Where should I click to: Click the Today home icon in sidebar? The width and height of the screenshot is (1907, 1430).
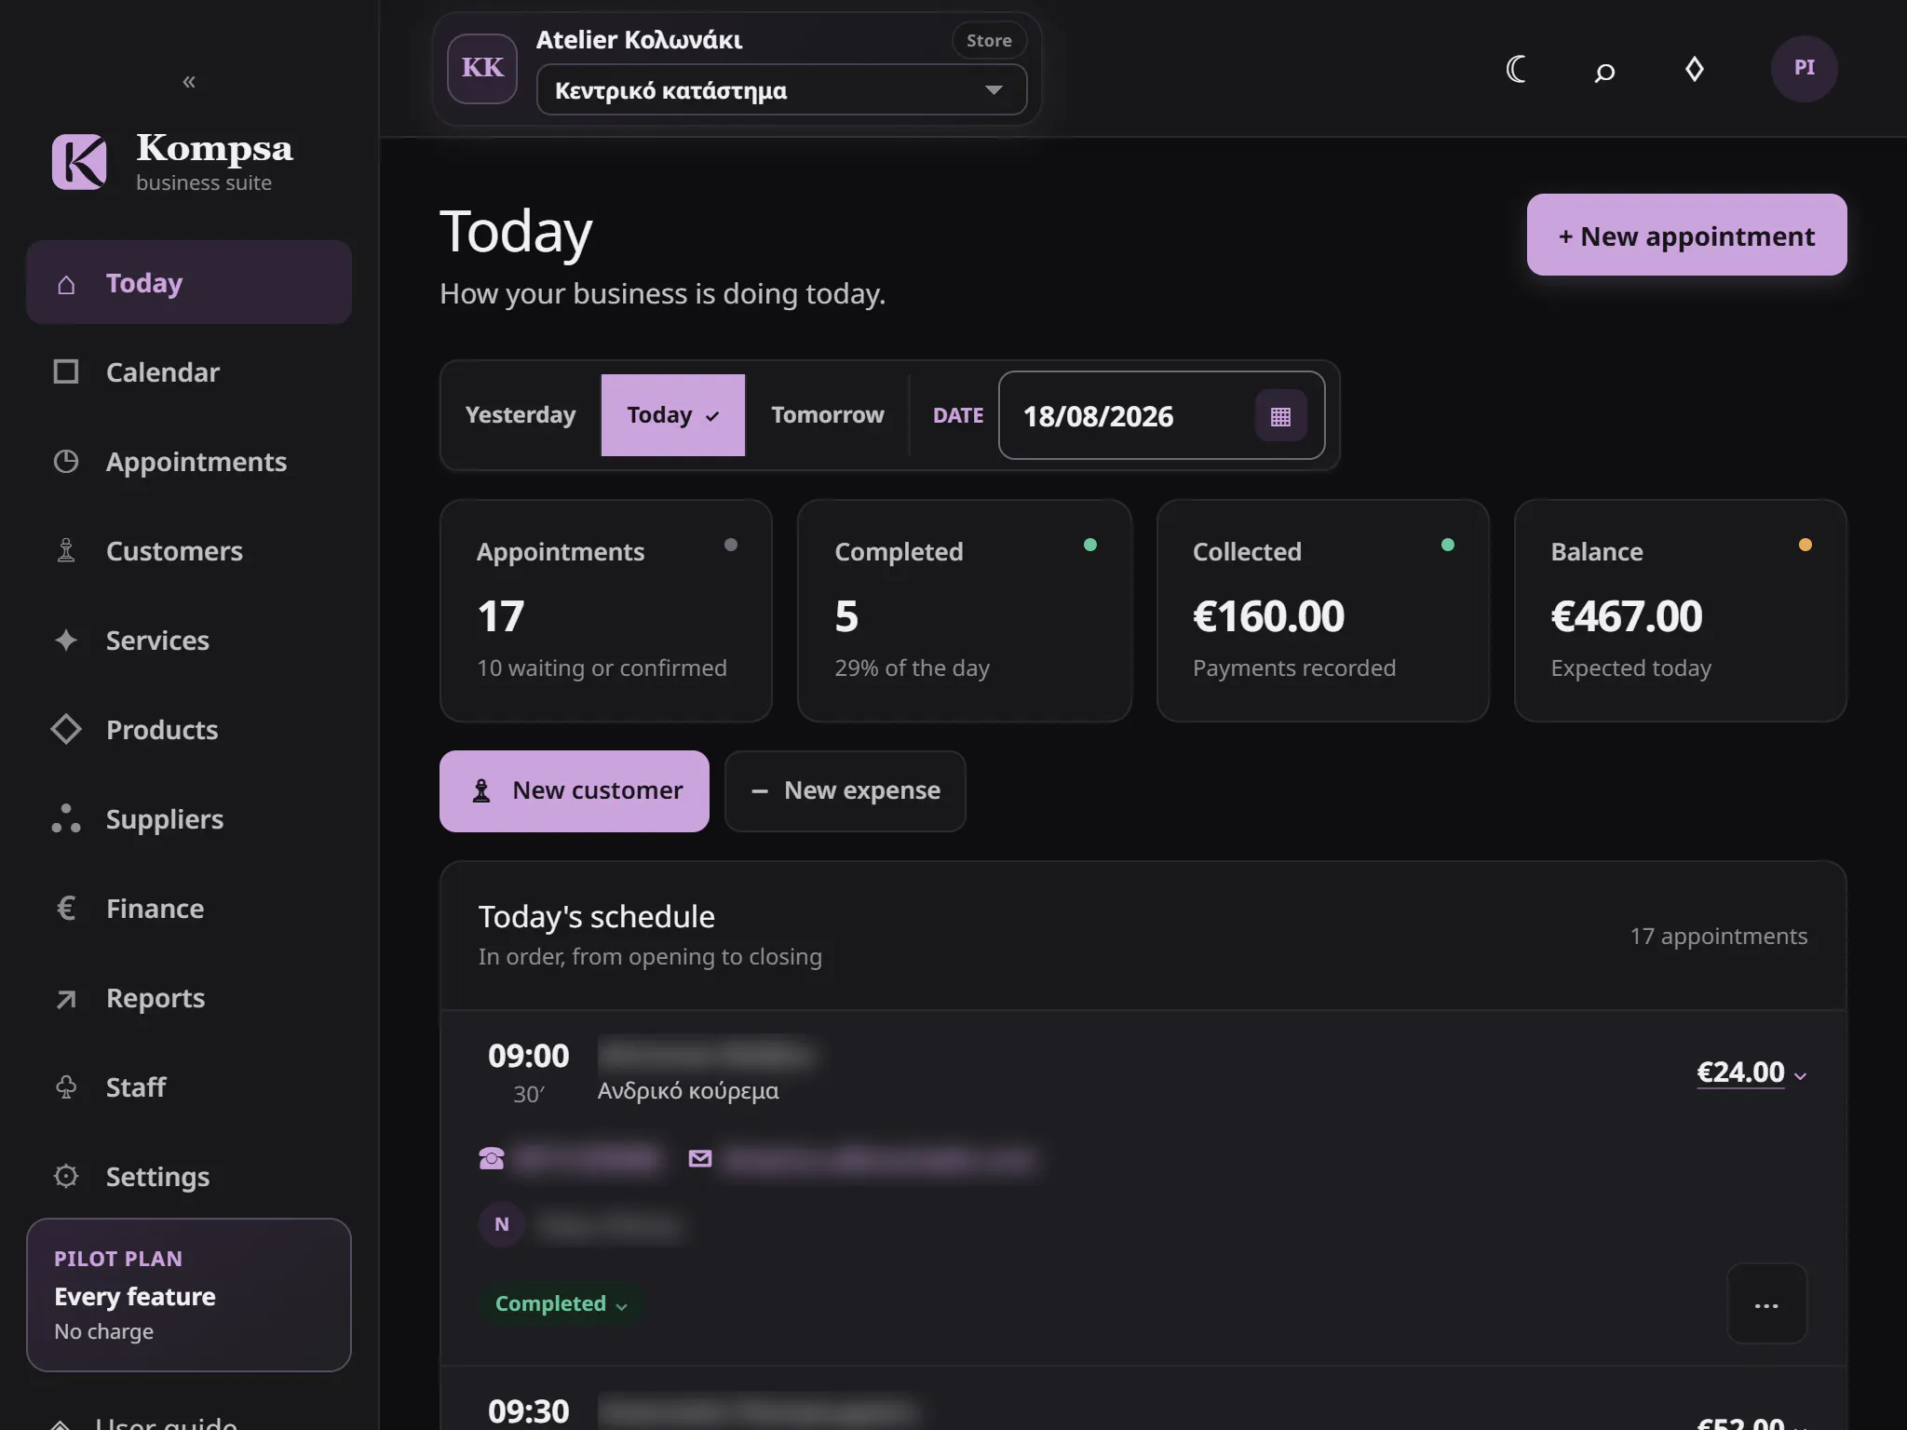click(66, 284)
